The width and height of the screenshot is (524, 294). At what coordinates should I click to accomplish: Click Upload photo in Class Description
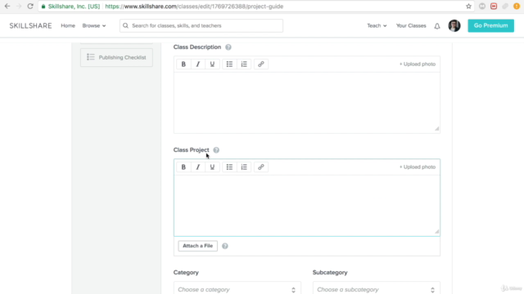[x=418, y=64]
